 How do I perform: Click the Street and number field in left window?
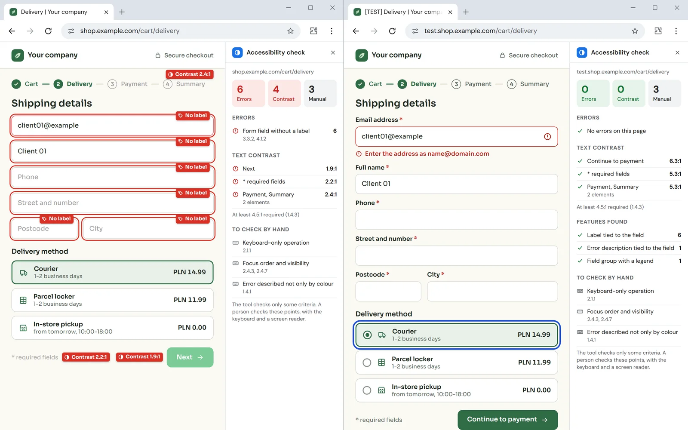click(x=112, y=203)
